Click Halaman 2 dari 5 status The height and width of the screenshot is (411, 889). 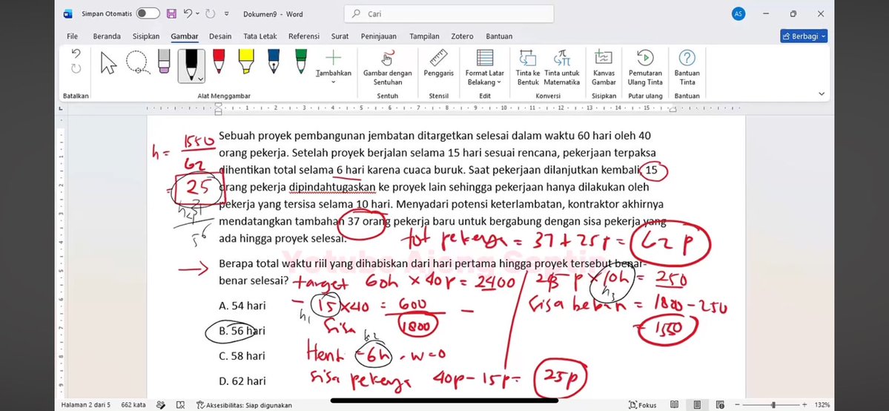point(85,405)
